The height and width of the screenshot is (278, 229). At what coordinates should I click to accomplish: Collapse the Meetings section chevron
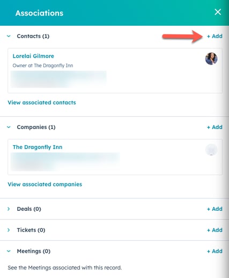tap(9, 251)
